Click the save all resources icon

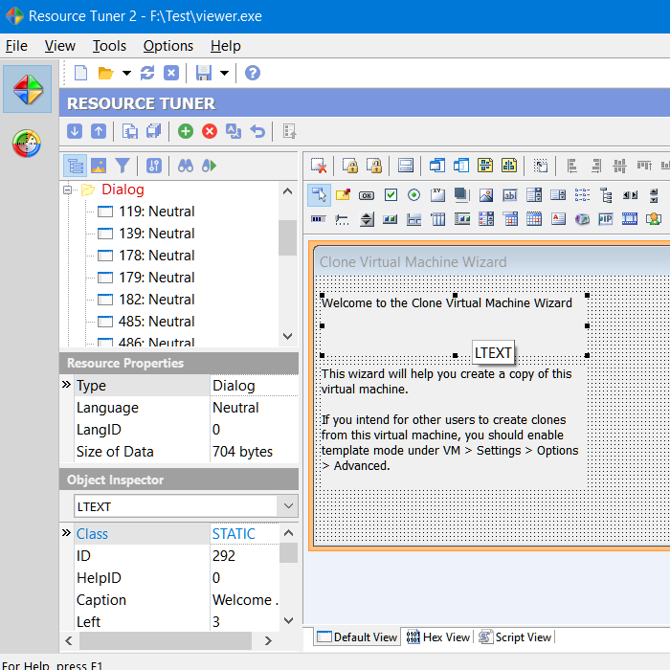coord(154,131)
